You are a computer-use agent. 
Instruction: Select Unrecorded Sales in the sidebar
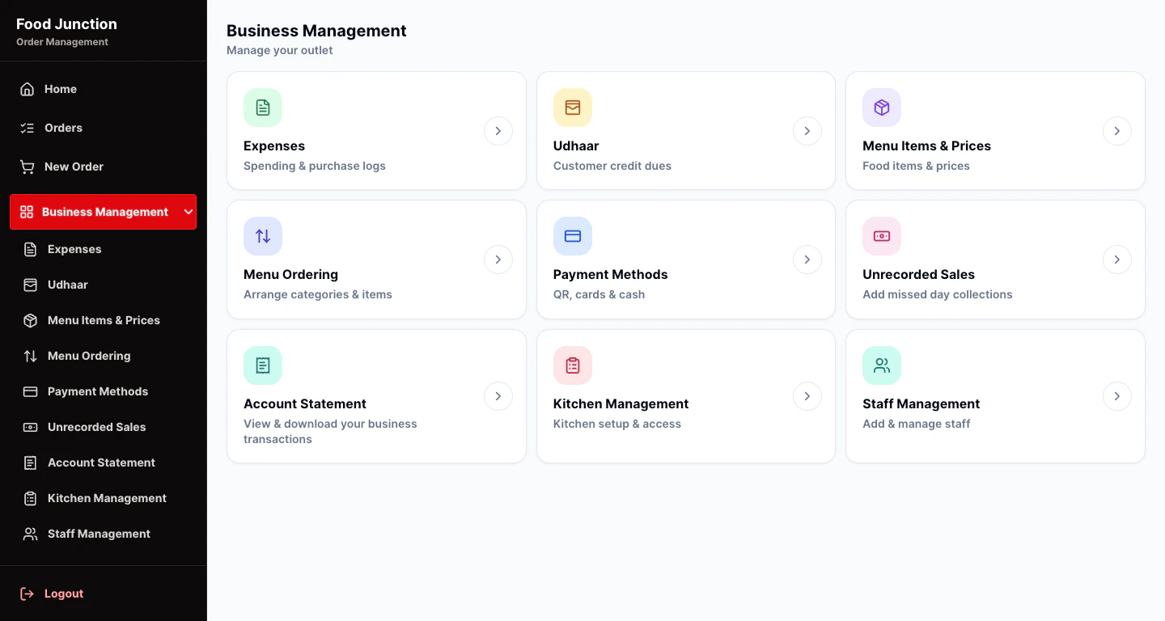coord(104,427)
